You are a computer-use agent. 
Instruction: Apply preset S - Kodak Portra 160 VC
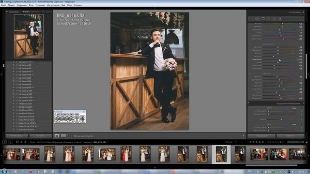coord(25,130)
